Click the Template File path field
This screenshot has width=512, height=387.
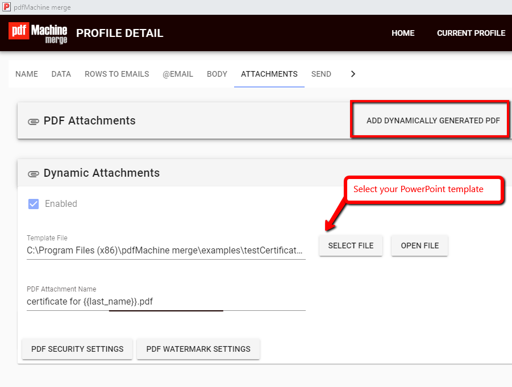point(166,251)
